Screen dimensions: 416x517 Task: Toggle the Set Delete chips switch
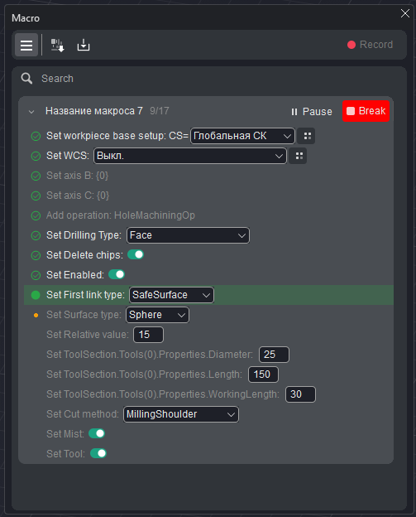point(136,255)
